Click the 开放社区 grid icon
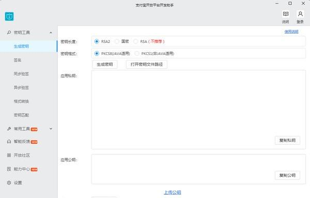The width and height of the screenshot is (310, 198). point(9,155)
